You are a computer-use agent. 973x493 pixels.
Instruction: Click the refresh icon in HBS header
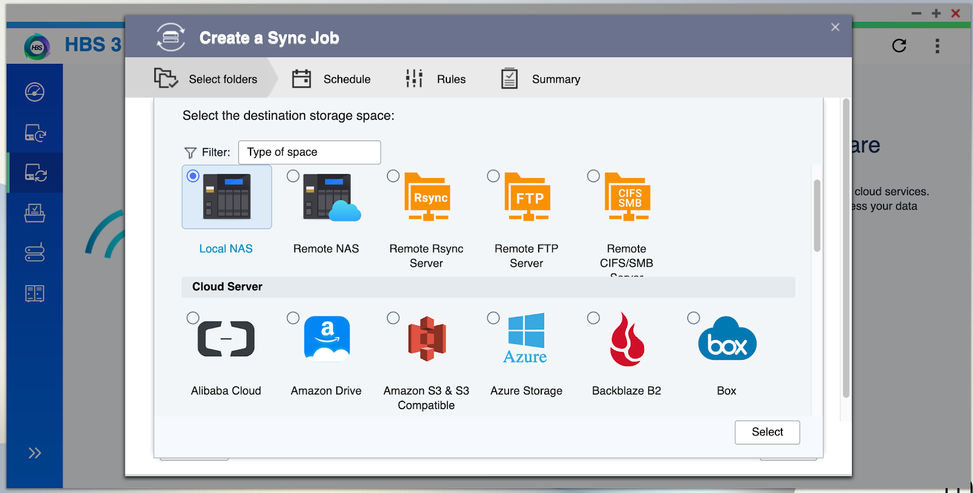click(899, 46)
